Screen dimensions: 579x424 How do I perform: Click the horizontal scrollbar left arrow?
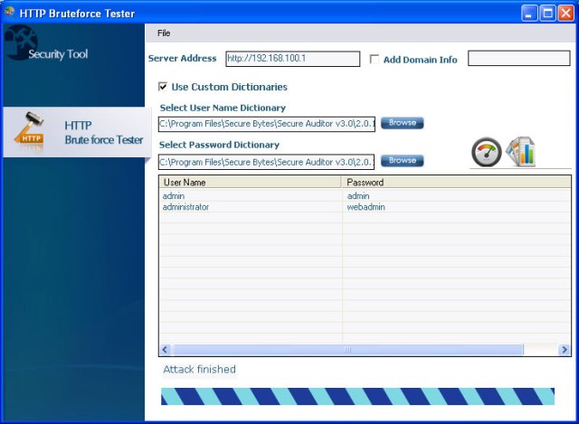click(x=165, y=350)
